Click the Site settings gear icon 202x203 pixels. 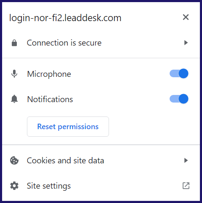pos(14,186)
